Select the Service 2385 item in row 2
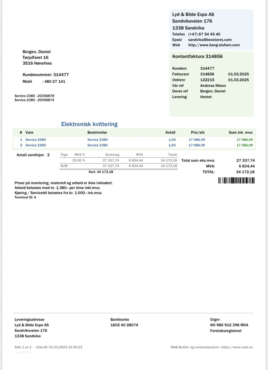 tap(35, 145)
